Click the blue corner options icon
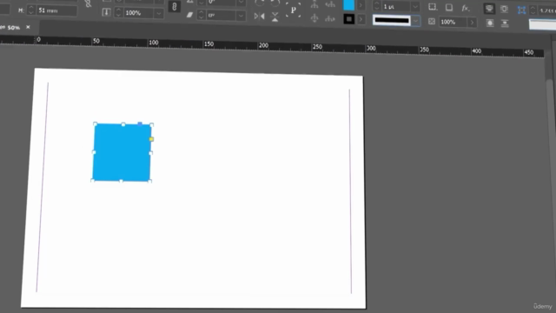This screenshot has height=313, width=556. [x=521, y=10]
